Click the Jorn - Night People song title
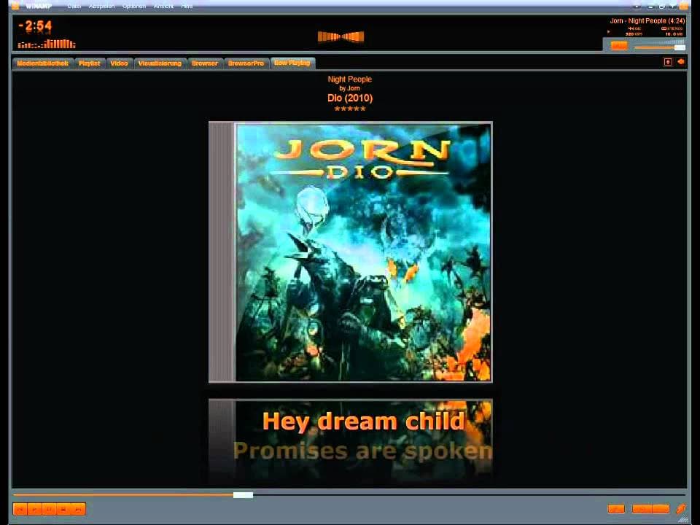Viewport: 700px width, 525px height. coord(647,20)
